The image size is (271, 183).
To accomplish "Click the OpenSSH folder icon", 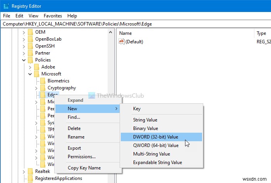I will [30, 46].
